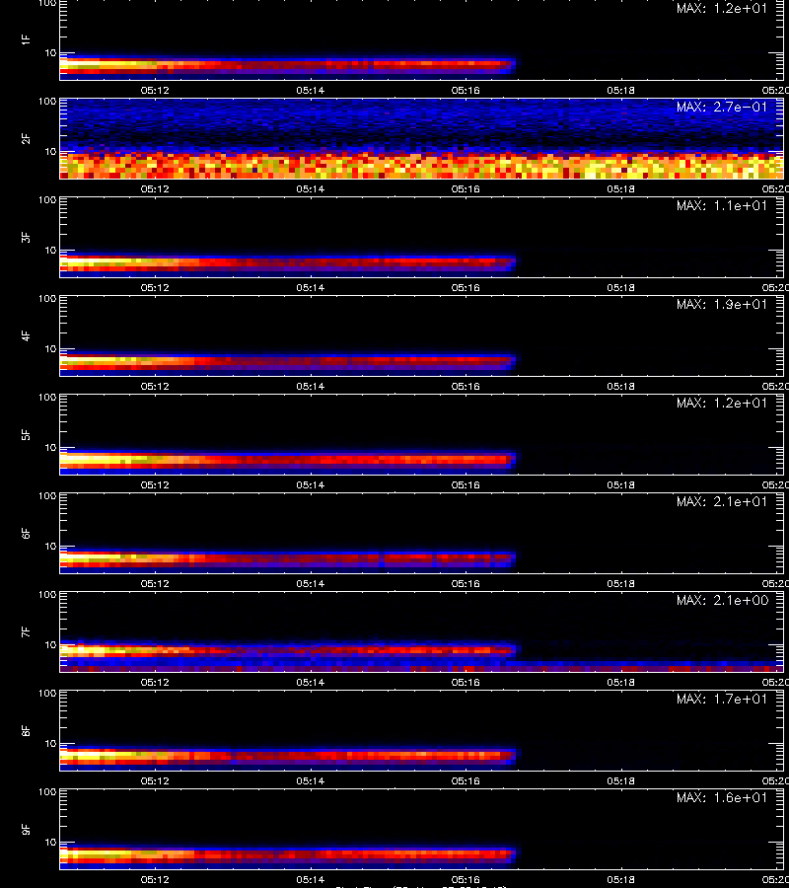Screen dimensions: 789x888
Task: Click the 10 y-axis label of panel 1F
Action: point(50,52)
